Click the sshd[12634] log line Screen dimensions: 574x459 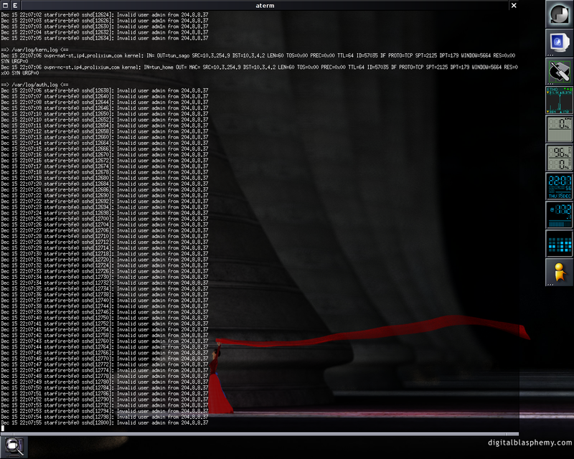coord(105,38)
